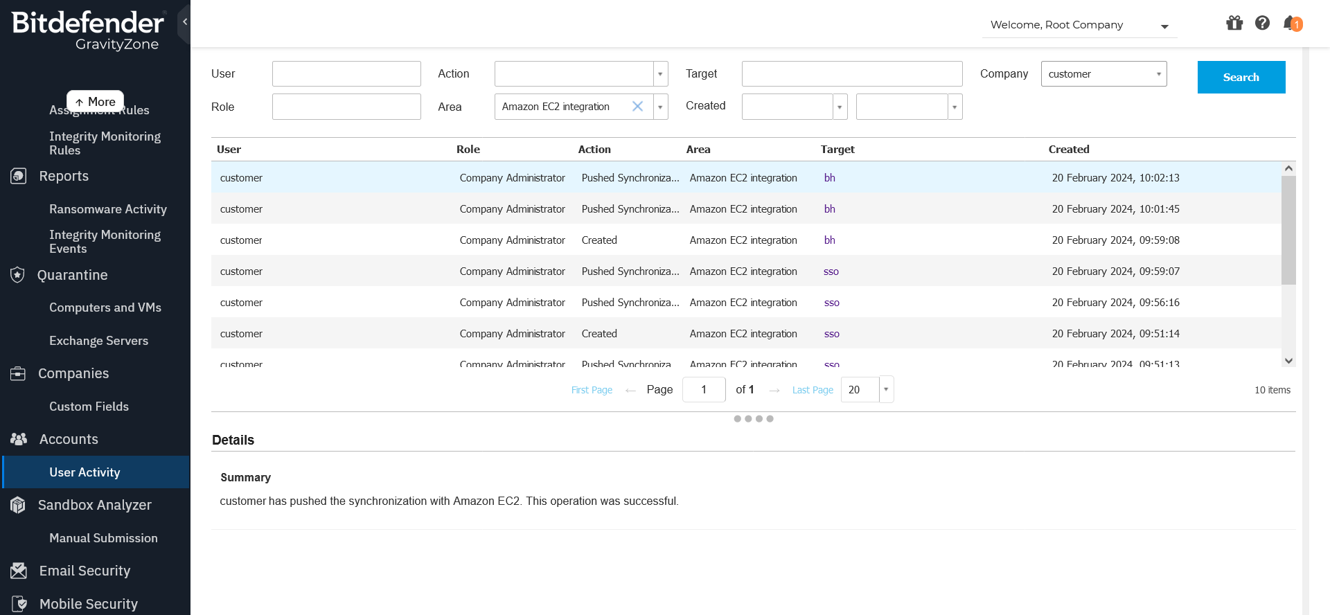
Task: Open target sso at 09:51:14
Action: tap(831, 334)
